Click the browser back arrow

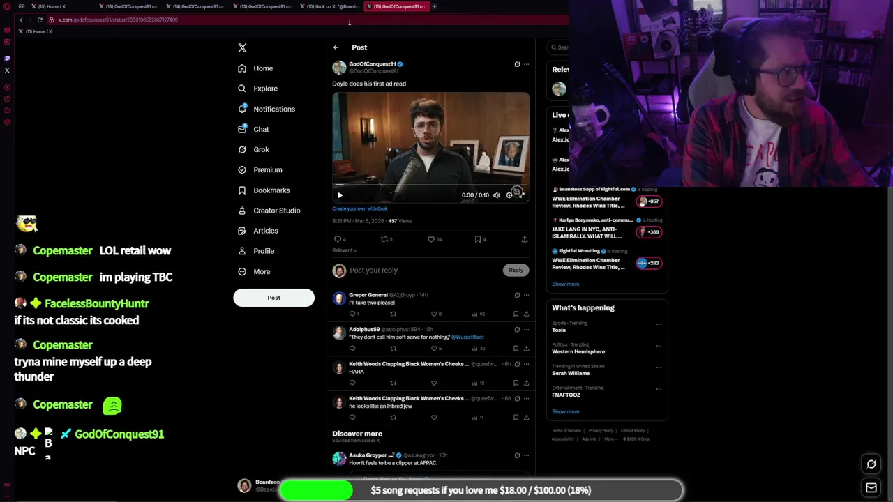[x=21, y=20]
